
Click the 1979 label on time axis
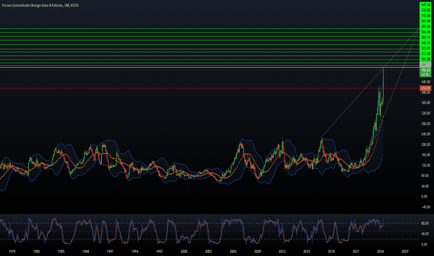pos(12,251)
